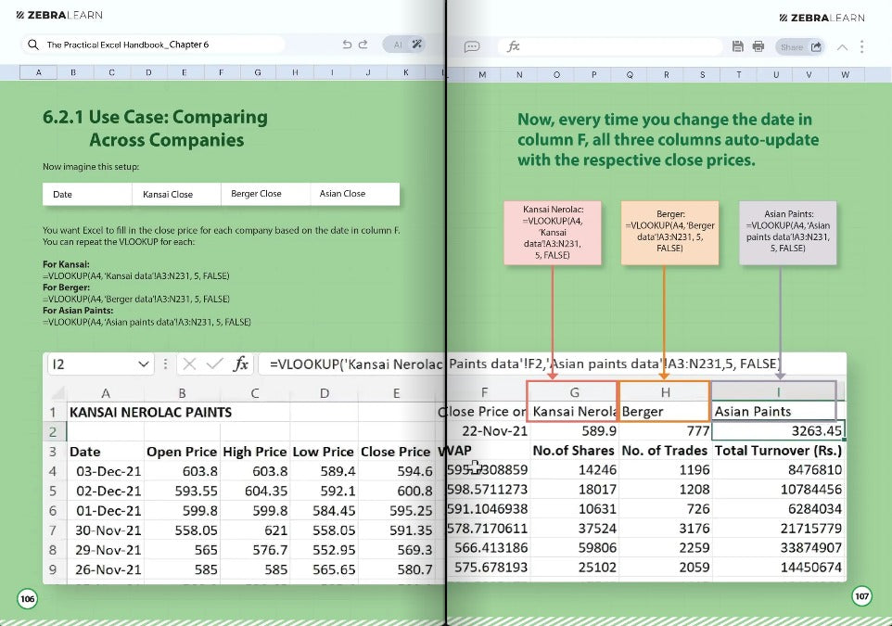The width and height of the screenshot is (892, 626).
Task: Click the date cell '30-Nov-21'
Action: point(106,530)
